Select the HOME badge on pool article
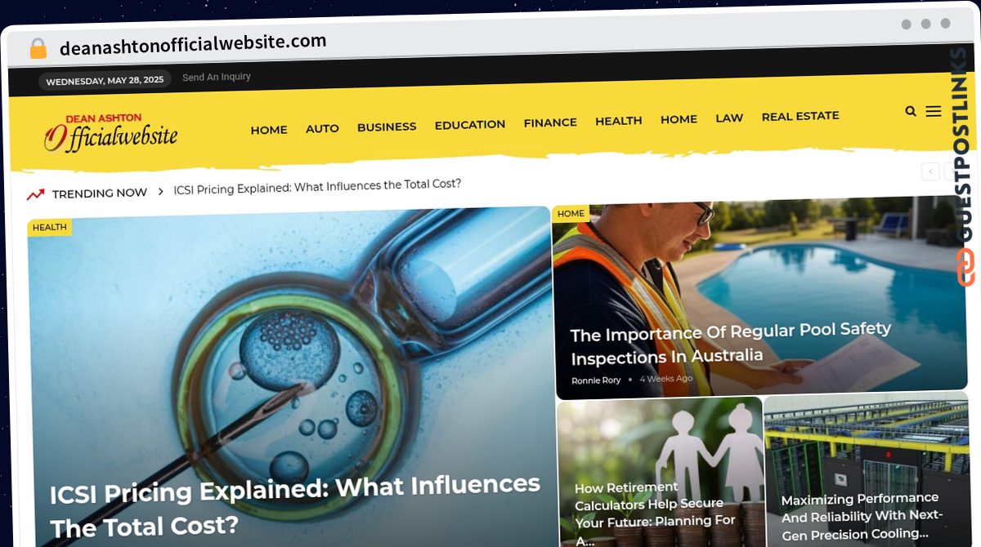The image size is (981, 547). pos(571,214)
